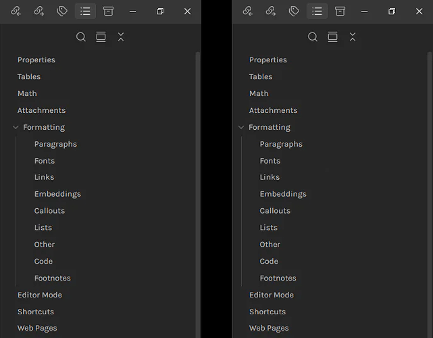Viewport: 433px width, 338px height.
Task: Select Editor Mode heading in left outline
Action: tap(39, 295)
